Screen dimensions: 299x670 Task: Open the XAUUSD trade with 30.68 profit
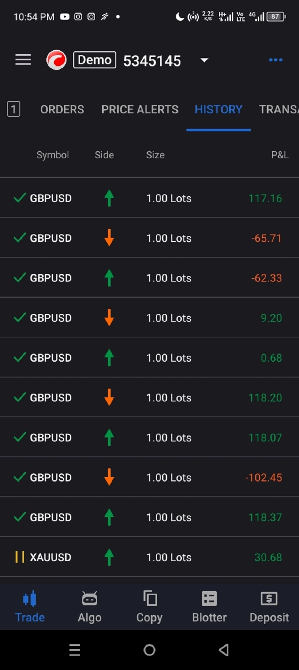click(x=149, y=557)
